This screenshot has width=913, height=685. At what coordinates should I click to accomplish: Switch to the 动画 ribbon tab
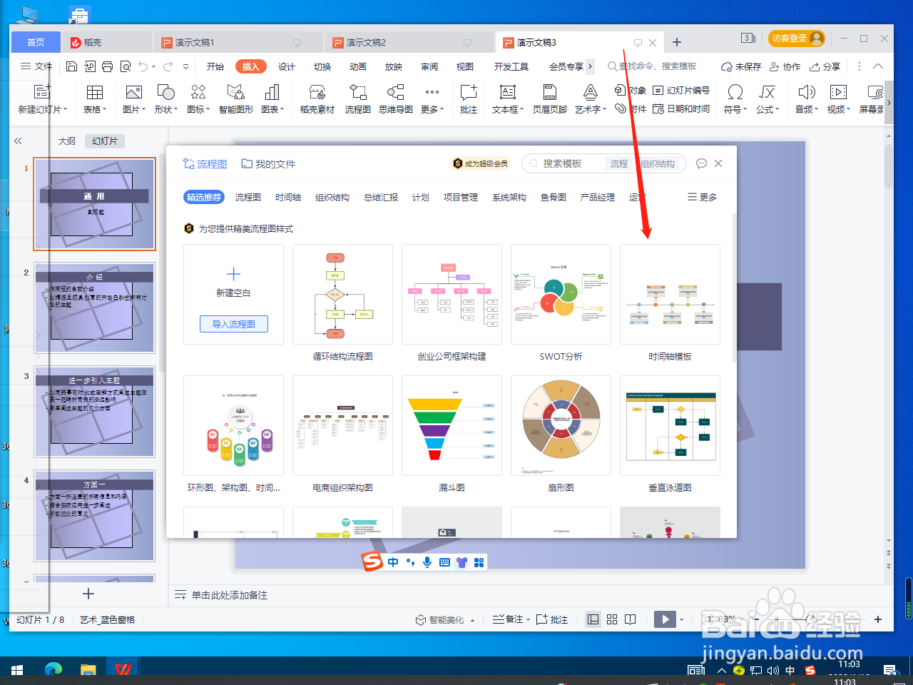(358, 66)
